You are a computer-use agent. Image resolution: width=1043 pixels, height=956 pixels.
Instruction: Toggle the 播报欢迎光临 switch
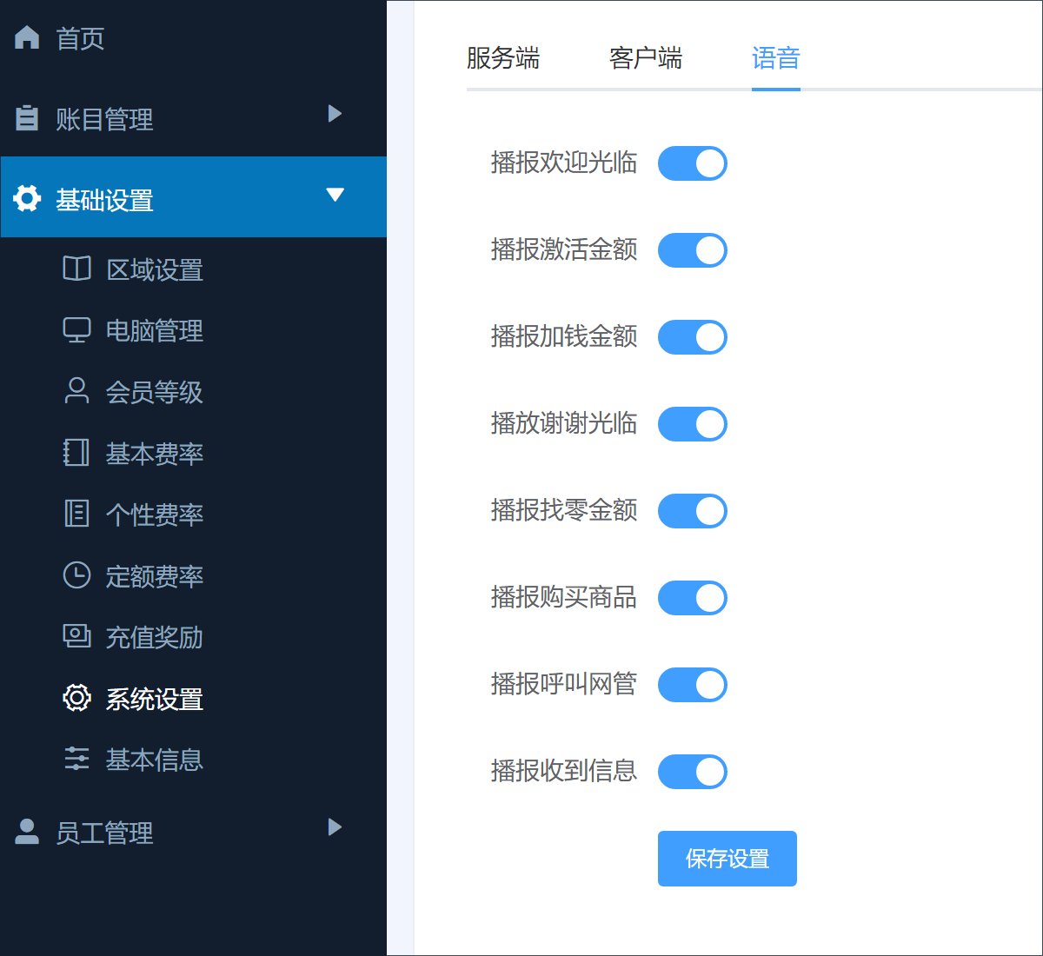click(x=693, y=163)
